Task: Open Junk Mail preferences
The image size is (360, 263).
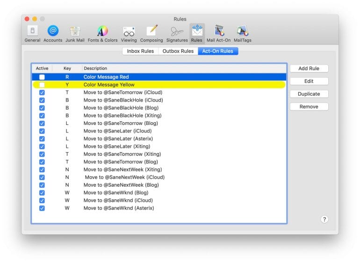Action: [x=75, y=34]
